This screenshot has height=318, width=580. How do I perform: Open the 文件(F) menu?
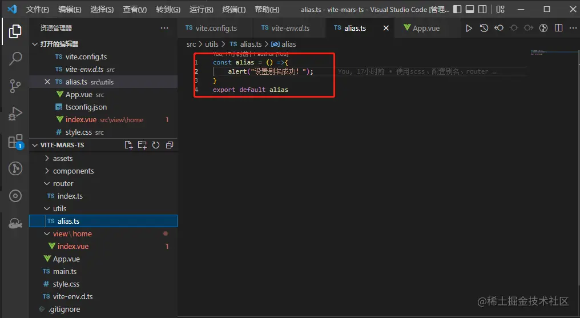37,9
